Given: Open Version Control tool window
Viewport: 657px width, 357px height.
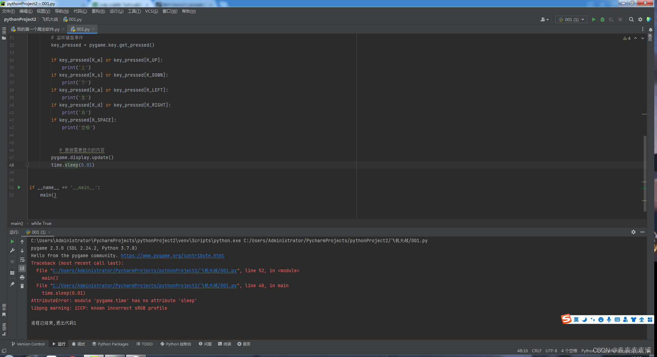Looking at the screenshot, I should tap(28, 344).
